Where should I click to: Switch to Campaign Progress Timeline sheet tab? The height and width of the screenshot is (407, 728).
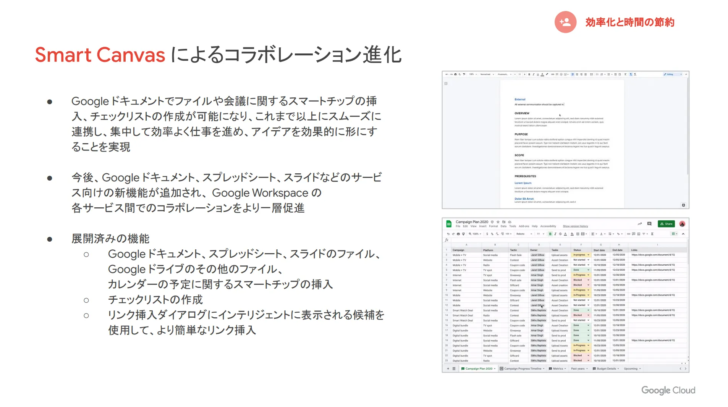click(x=522, y=368)
